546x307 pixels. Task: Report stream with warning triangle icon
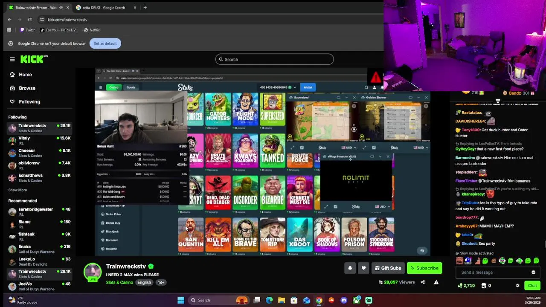(436, 282)
